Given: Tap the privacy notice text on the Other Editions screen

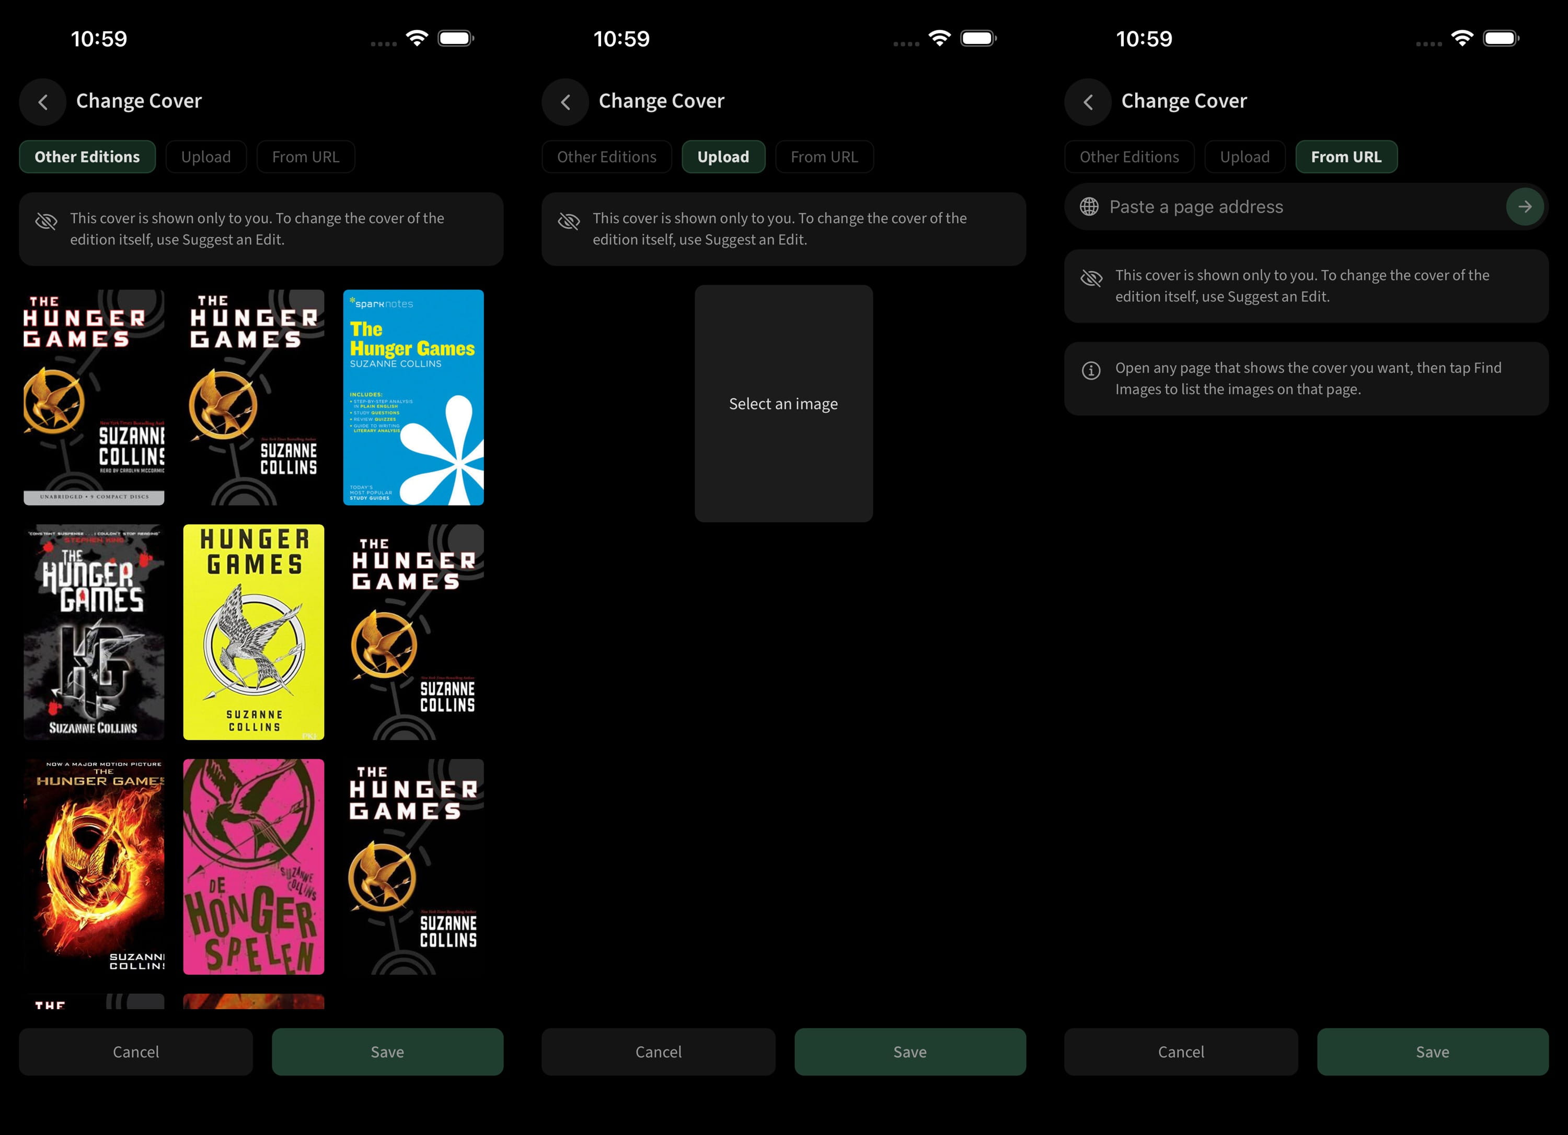Looking at the screenshot, I should [x=257, y=229].
